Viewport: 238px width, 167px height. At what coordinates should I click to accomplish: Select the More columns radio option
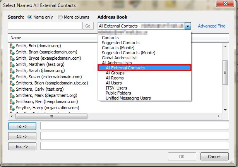tap(60, 17)
